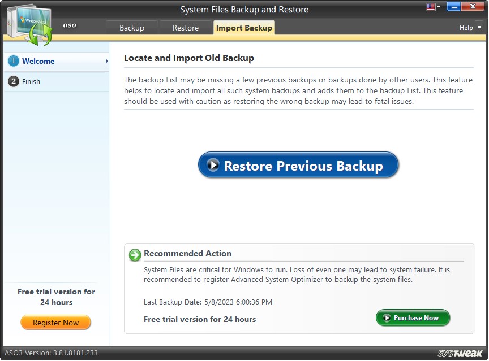
Task: Select the Finish step in the sidebar
Action: [x=31, y=81]
